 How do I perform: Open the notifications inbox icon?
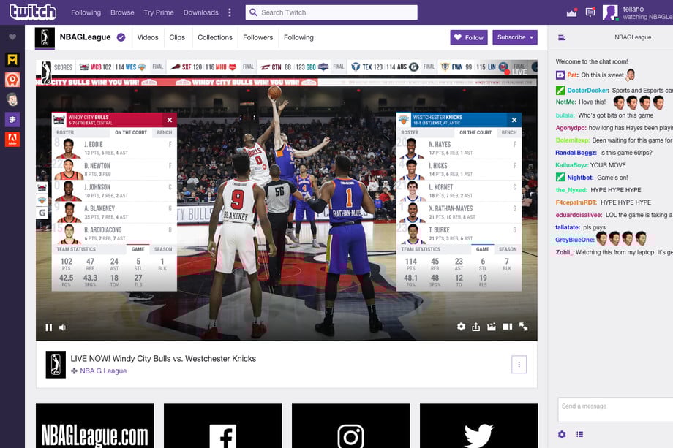tap(590, 12)
